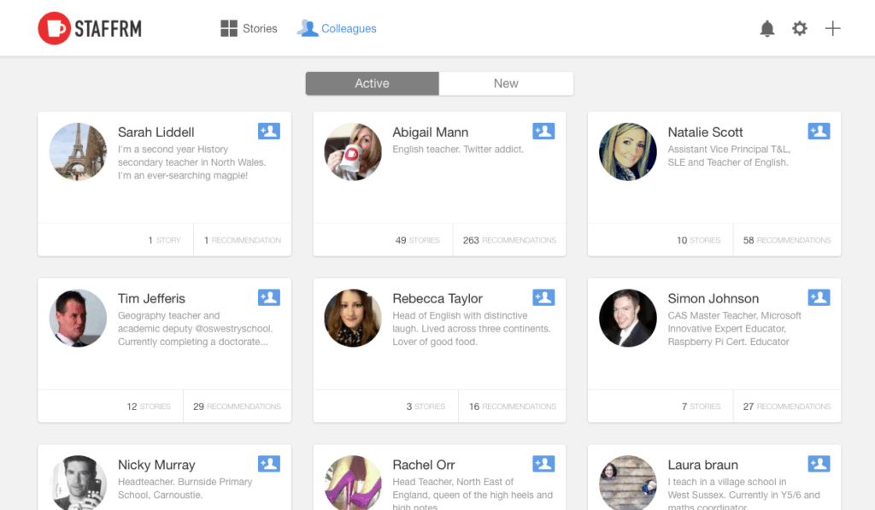Go to the Stories section
Screen dimensions: 875x510
[249, 29]
